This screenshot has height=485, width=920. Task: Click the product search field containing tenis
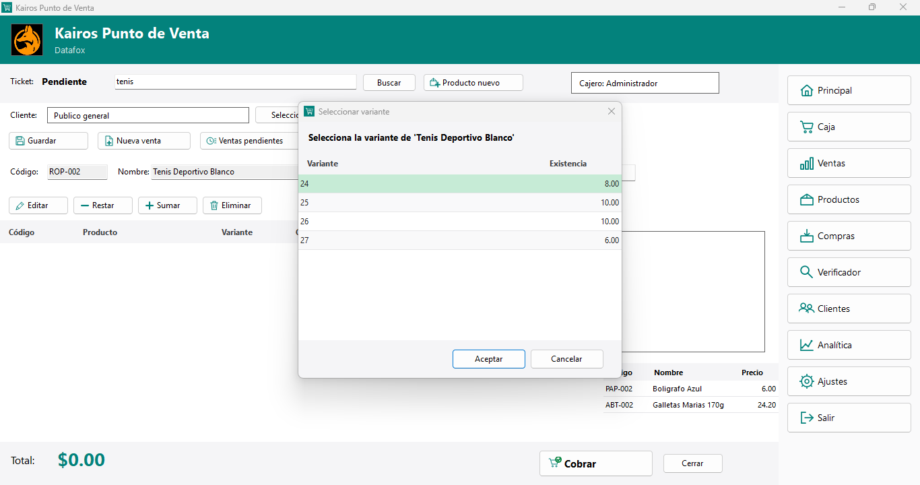(x=236, y=82)
